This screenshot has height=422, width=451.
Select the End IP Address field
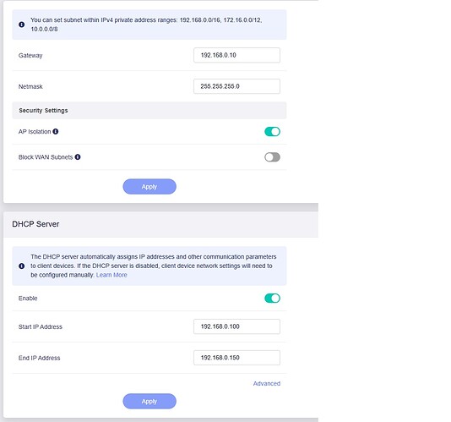[x=236, y=358]
